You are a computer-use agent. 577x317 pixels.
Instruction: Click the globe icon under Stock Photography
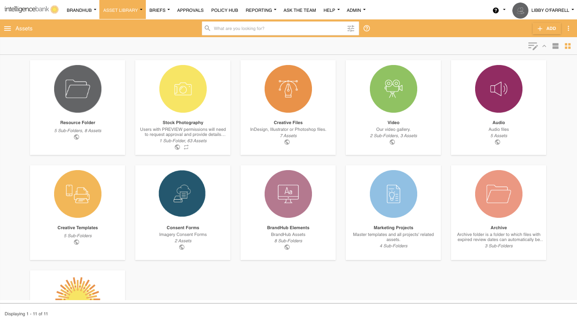point(178,147)
